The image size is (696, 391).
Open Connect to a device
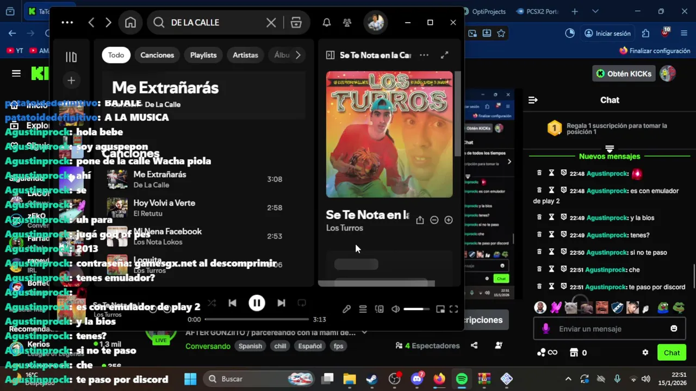coord(380,309)
